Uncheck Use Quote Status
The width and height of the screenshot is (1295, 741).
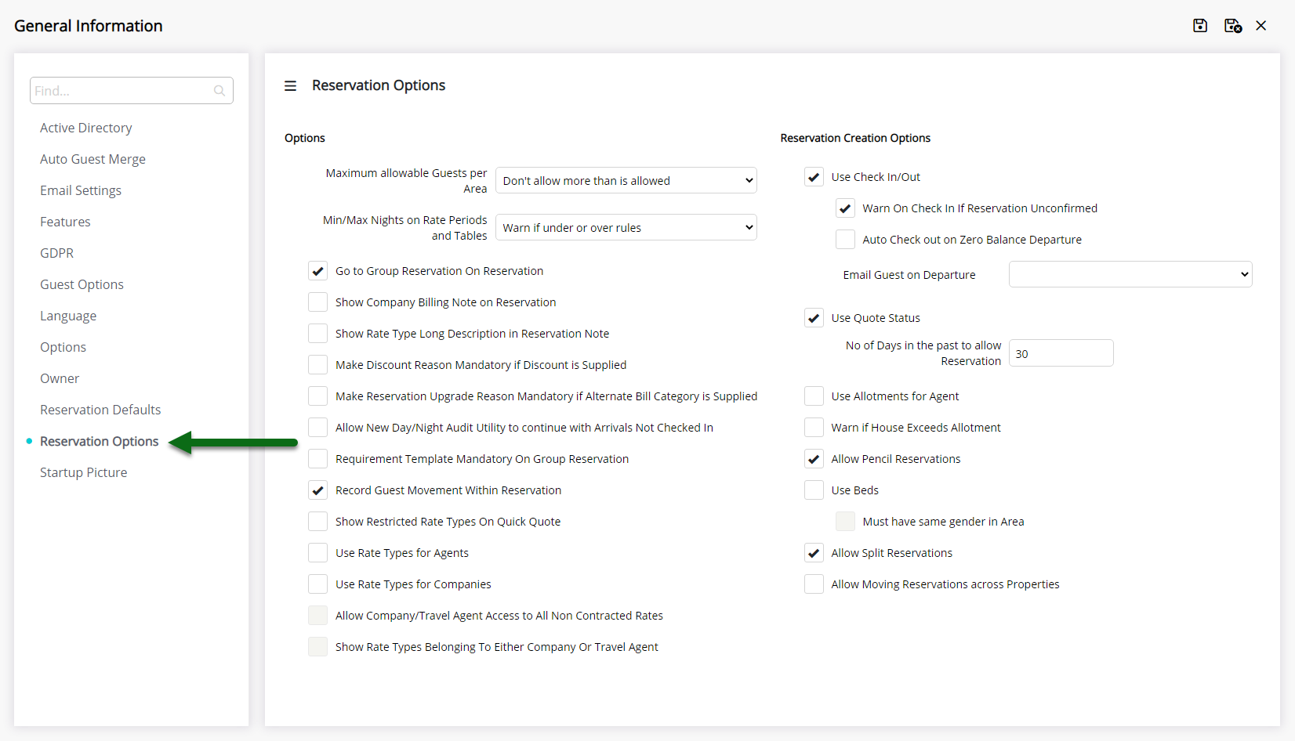(x=814, y=318)
